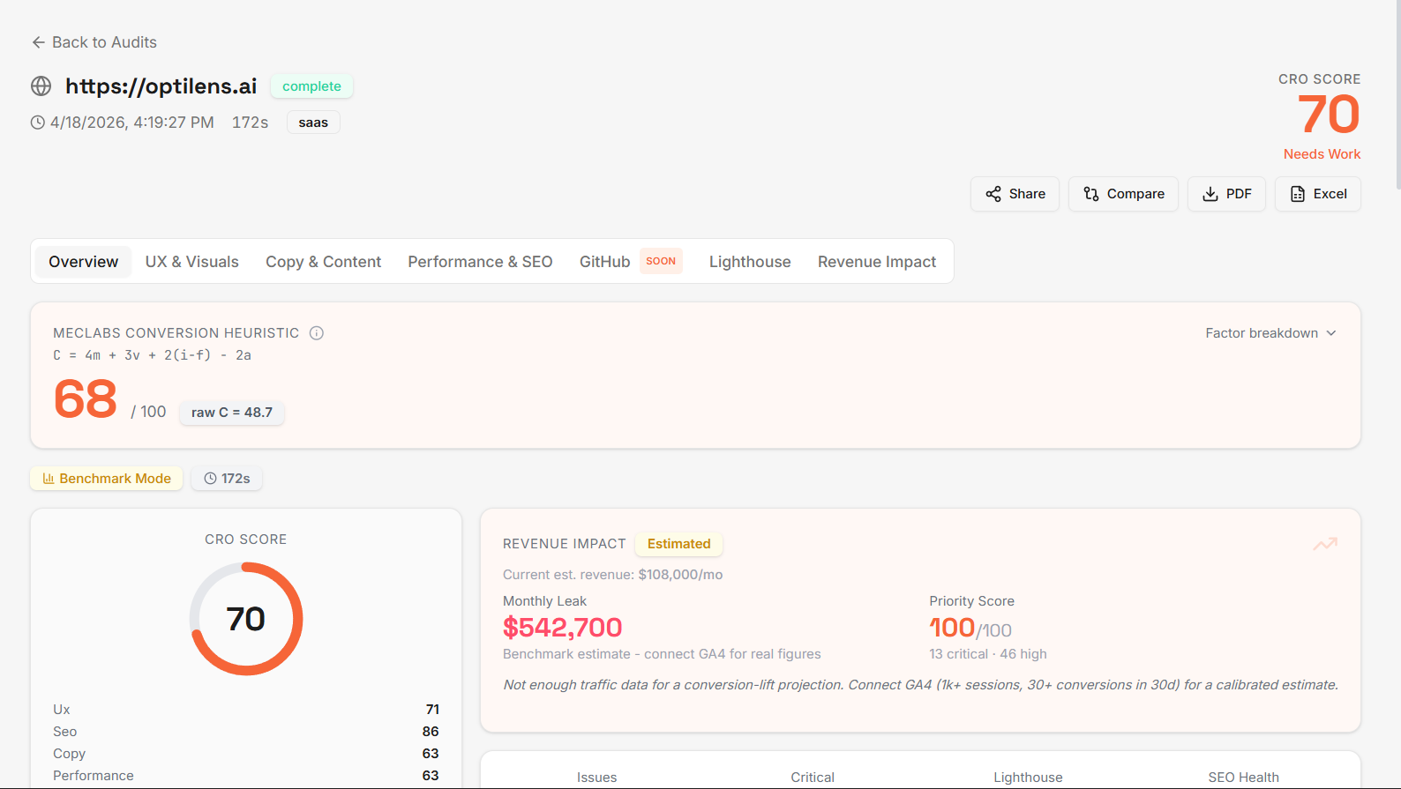
Task: Click the vertical page scrollbar
Action: [x=1397, y=94]
